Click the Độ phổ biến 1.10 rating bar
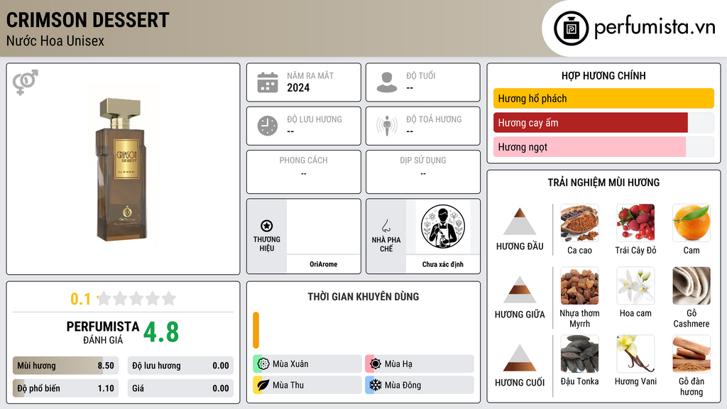This screenshot has width=727, height=409. [x=65, y=388]
